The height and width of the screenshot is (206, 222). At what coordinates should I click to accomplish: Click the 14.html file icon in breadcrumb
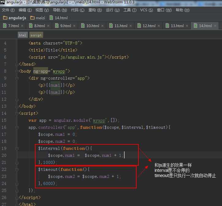[x=51, y=18]
